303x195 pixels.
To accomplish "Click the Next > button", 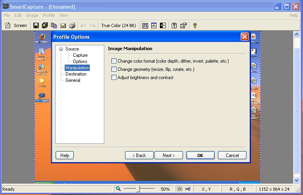I will (169, 155).
